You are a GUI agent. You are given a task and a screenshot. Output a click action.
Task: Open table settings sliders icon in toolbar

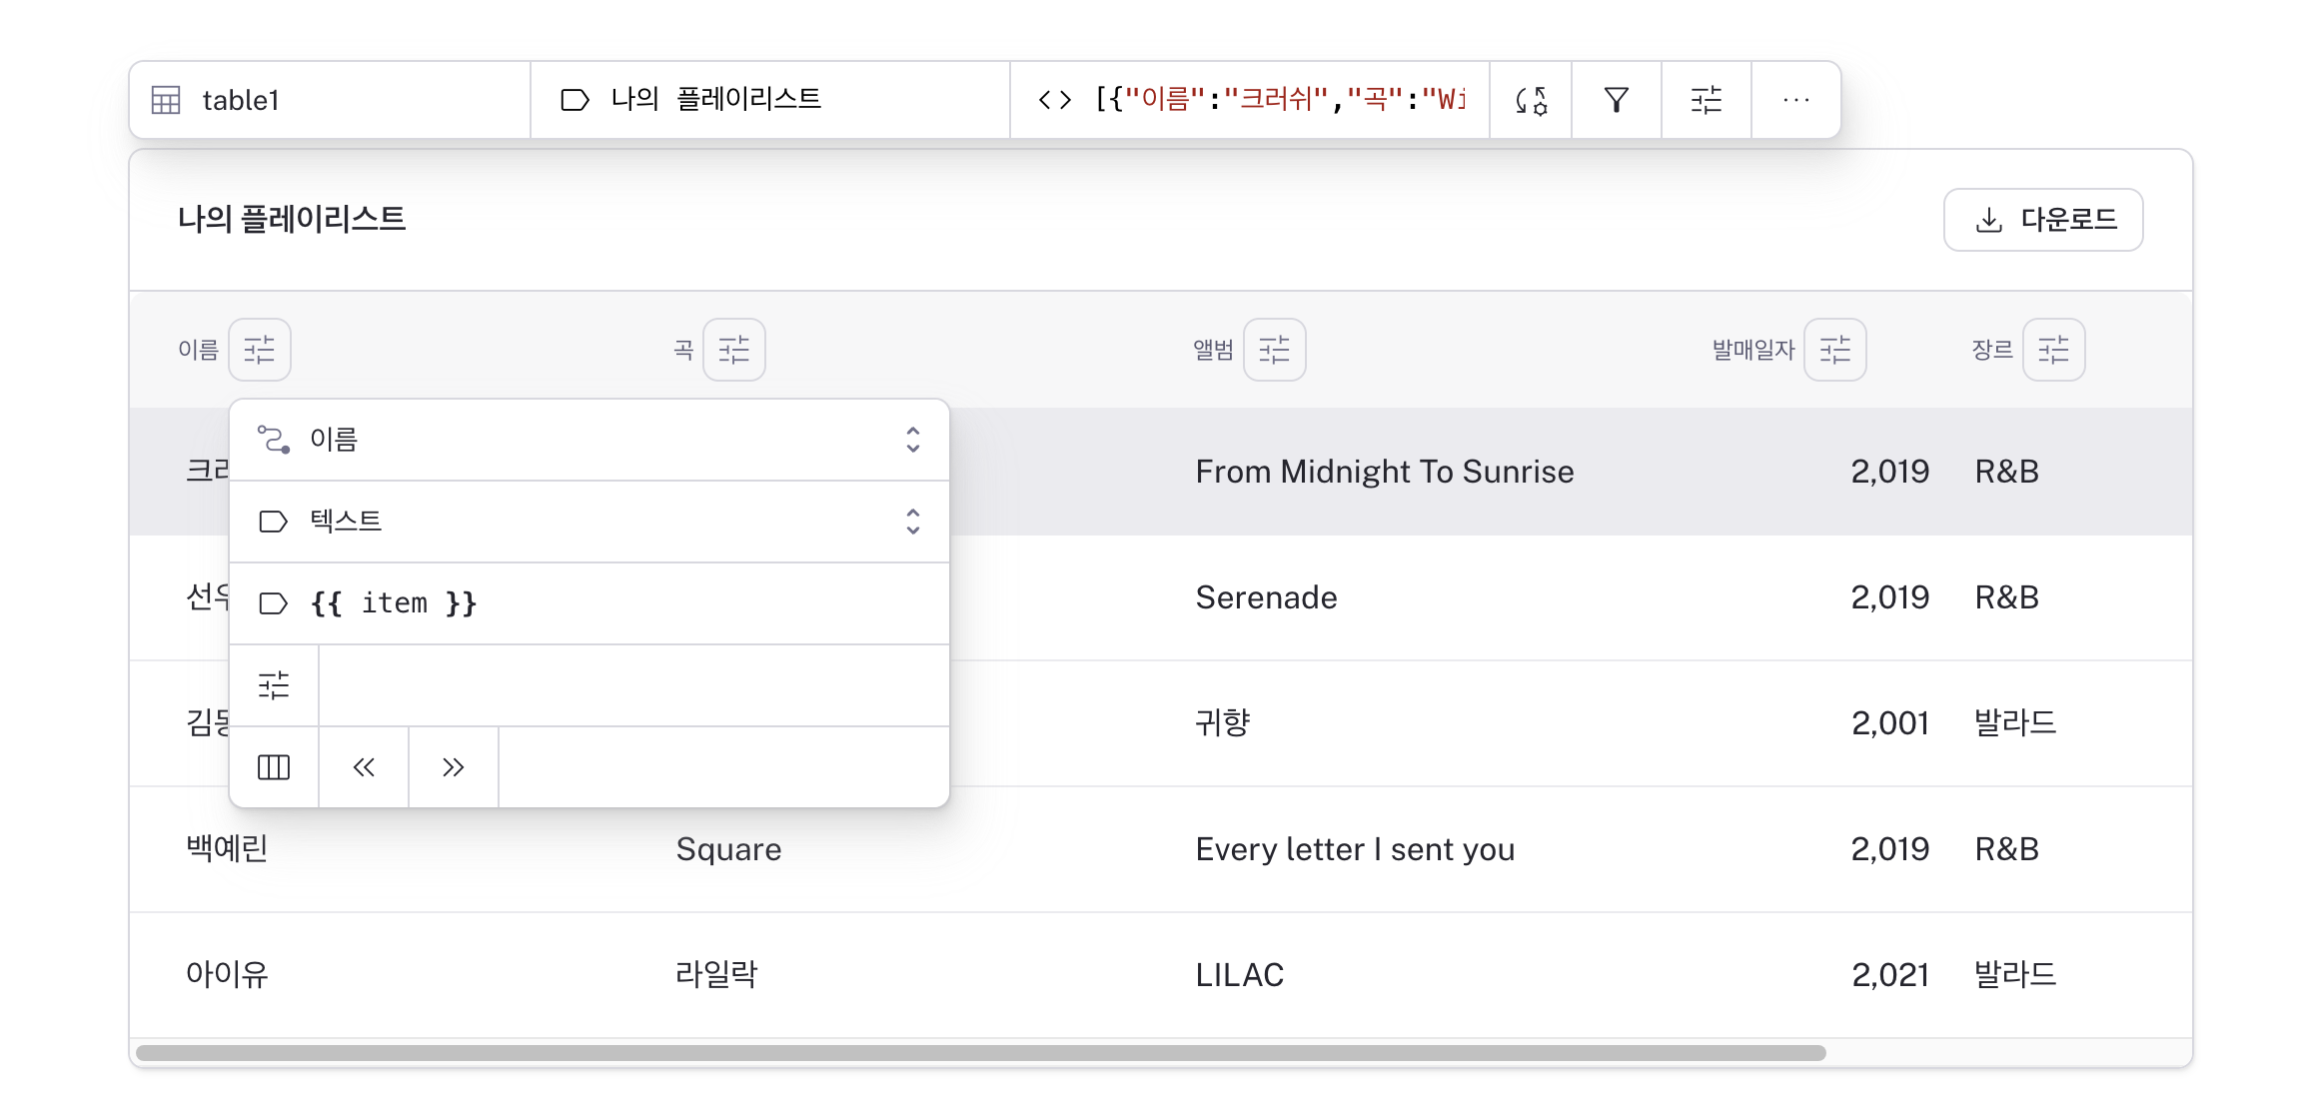click(1707, 100)
